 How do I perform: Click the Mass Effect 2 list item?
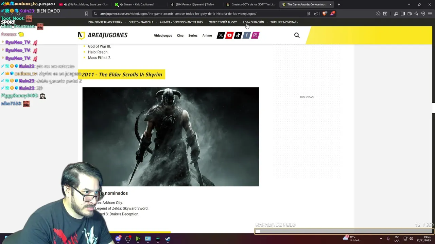[100, 58]
